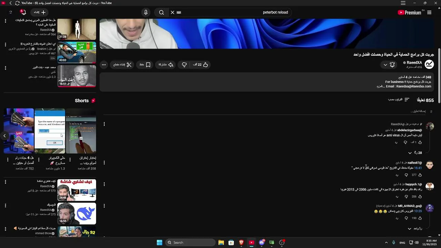The width and height of the screenshot is (441, 248).
Task: Open File Explorer from the taskbar
Action: [x=221, y=242]
